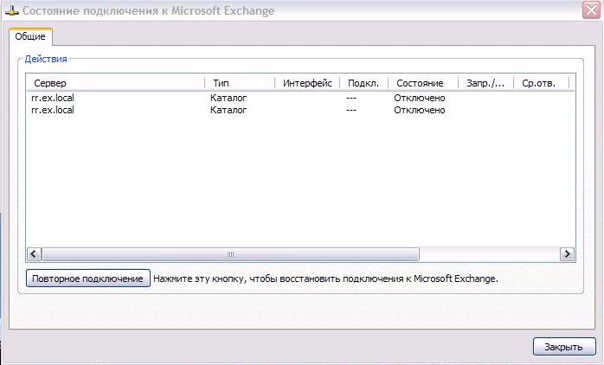Click the connection icon in the title bar
The image size is (604, 365).
[x=11, y=10]
